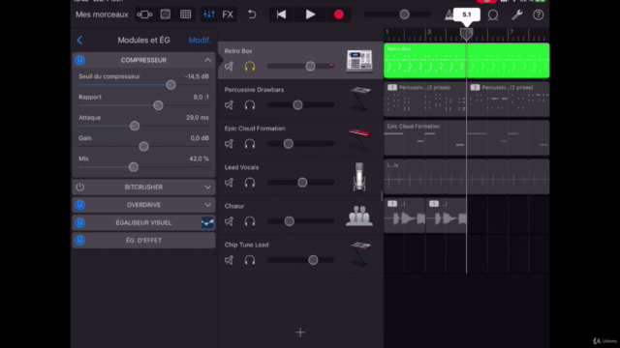Select the Retro Box drum machine icon

pyautogui.click(x=359, y=61)
